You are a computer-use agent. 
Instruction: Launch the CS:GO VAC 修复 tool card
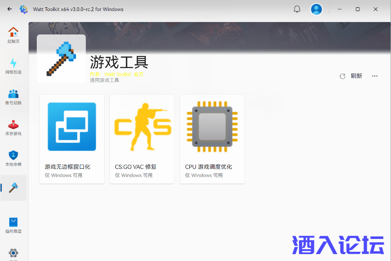[142, 139]
